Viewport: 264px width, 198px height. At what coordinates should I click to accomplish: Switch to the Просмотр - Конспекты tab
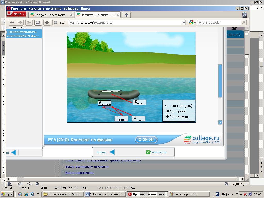(97, 15)
